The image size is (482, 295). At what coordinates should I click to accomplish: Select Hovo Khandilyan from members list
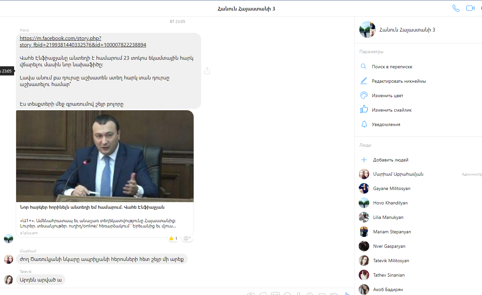click(x=390, y=203)
